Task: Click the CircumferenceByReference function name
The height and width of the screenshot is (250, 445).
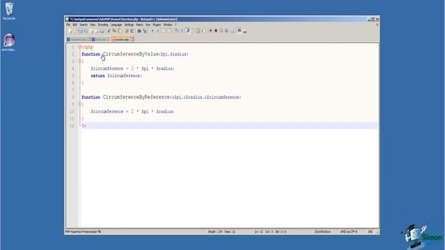Action: tap(136, 97)
